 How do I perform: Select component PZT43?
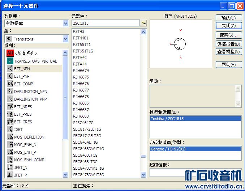click(x=78, y=31)
